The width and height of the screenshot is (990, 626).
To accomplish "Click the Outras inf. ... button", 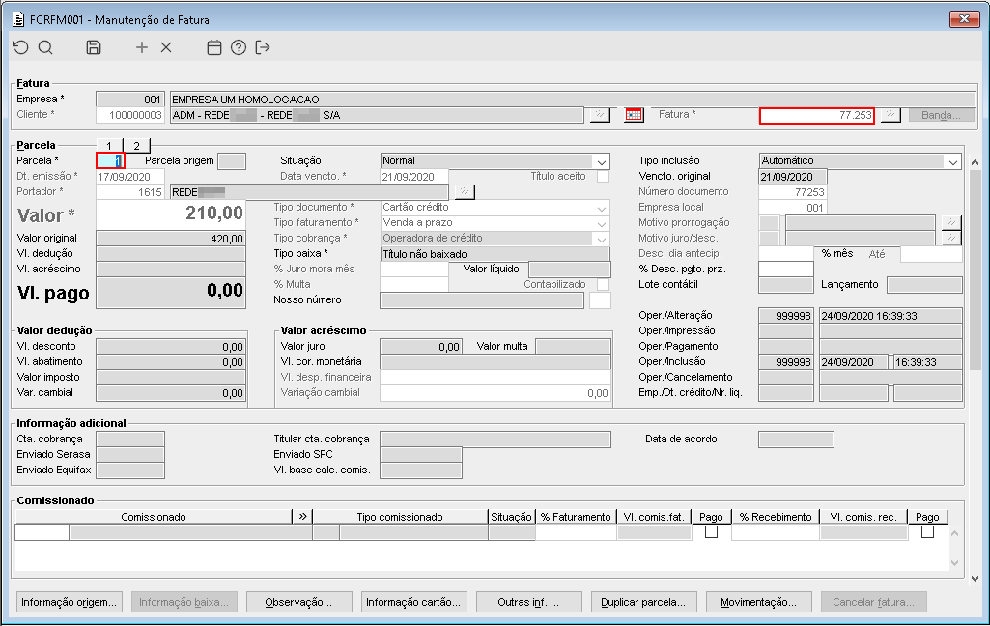I will [x=528, y=602].
